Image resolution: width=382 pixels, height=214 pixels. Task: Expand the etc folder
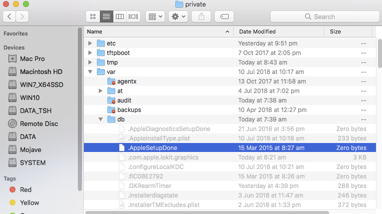point(90,43)
